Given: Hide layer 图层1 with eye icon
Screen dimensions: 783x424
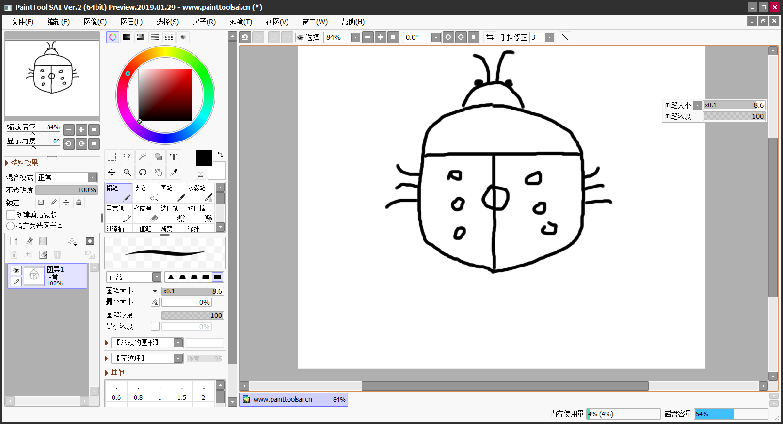Looking at the screenshot, I should (x=16, y=270).
